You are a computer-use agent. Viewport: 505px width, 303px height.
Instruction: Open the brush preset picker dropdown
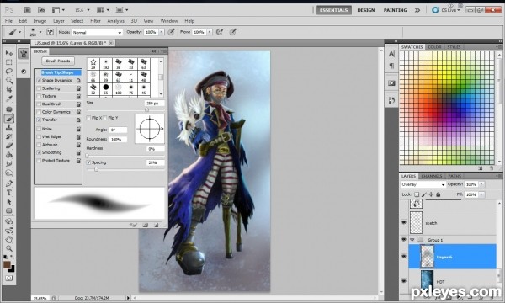(40, 32)
